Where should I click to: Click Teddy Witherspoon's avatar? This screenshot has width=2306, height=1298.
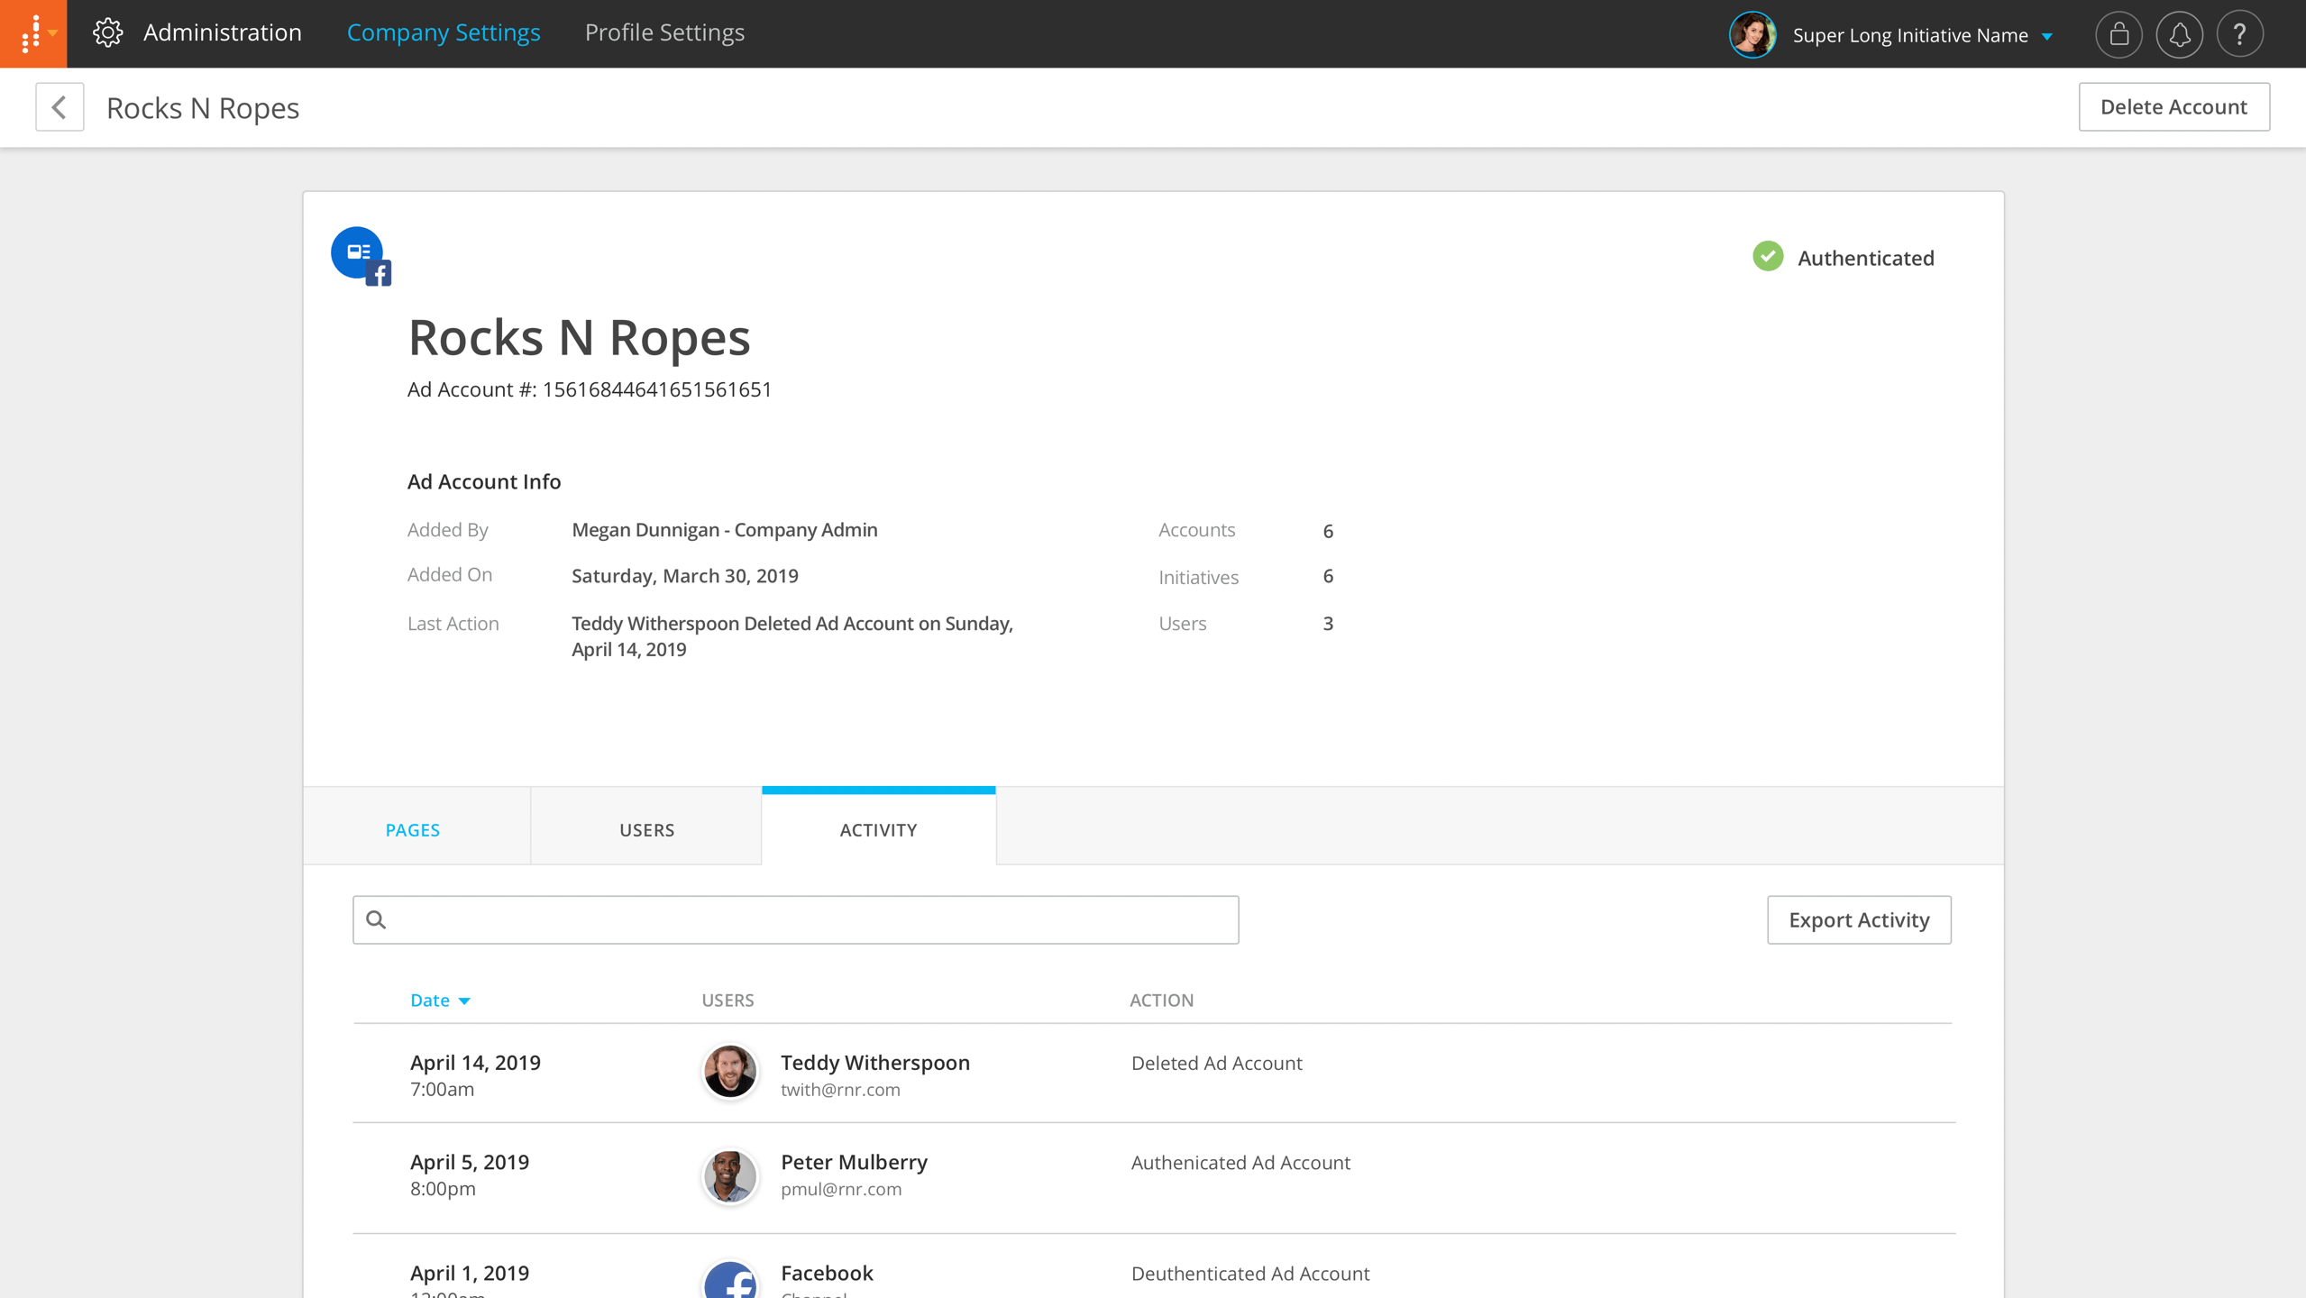tap(729, 1072)
